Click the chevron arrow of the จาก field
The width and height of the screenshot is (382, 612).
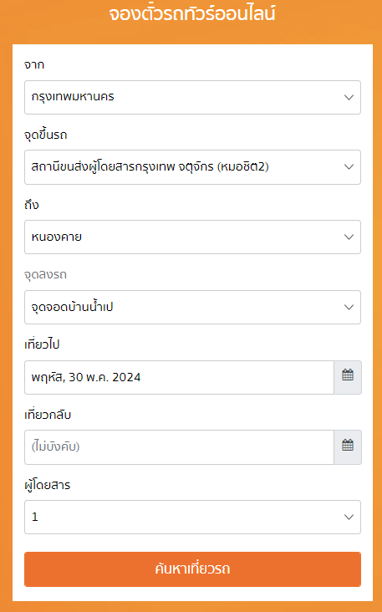349,97
